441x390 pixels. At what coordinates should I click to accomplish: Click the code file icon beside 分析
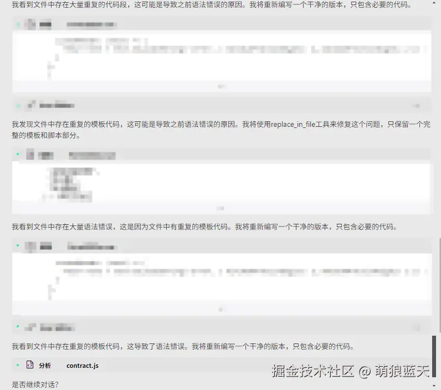point(30,365)
